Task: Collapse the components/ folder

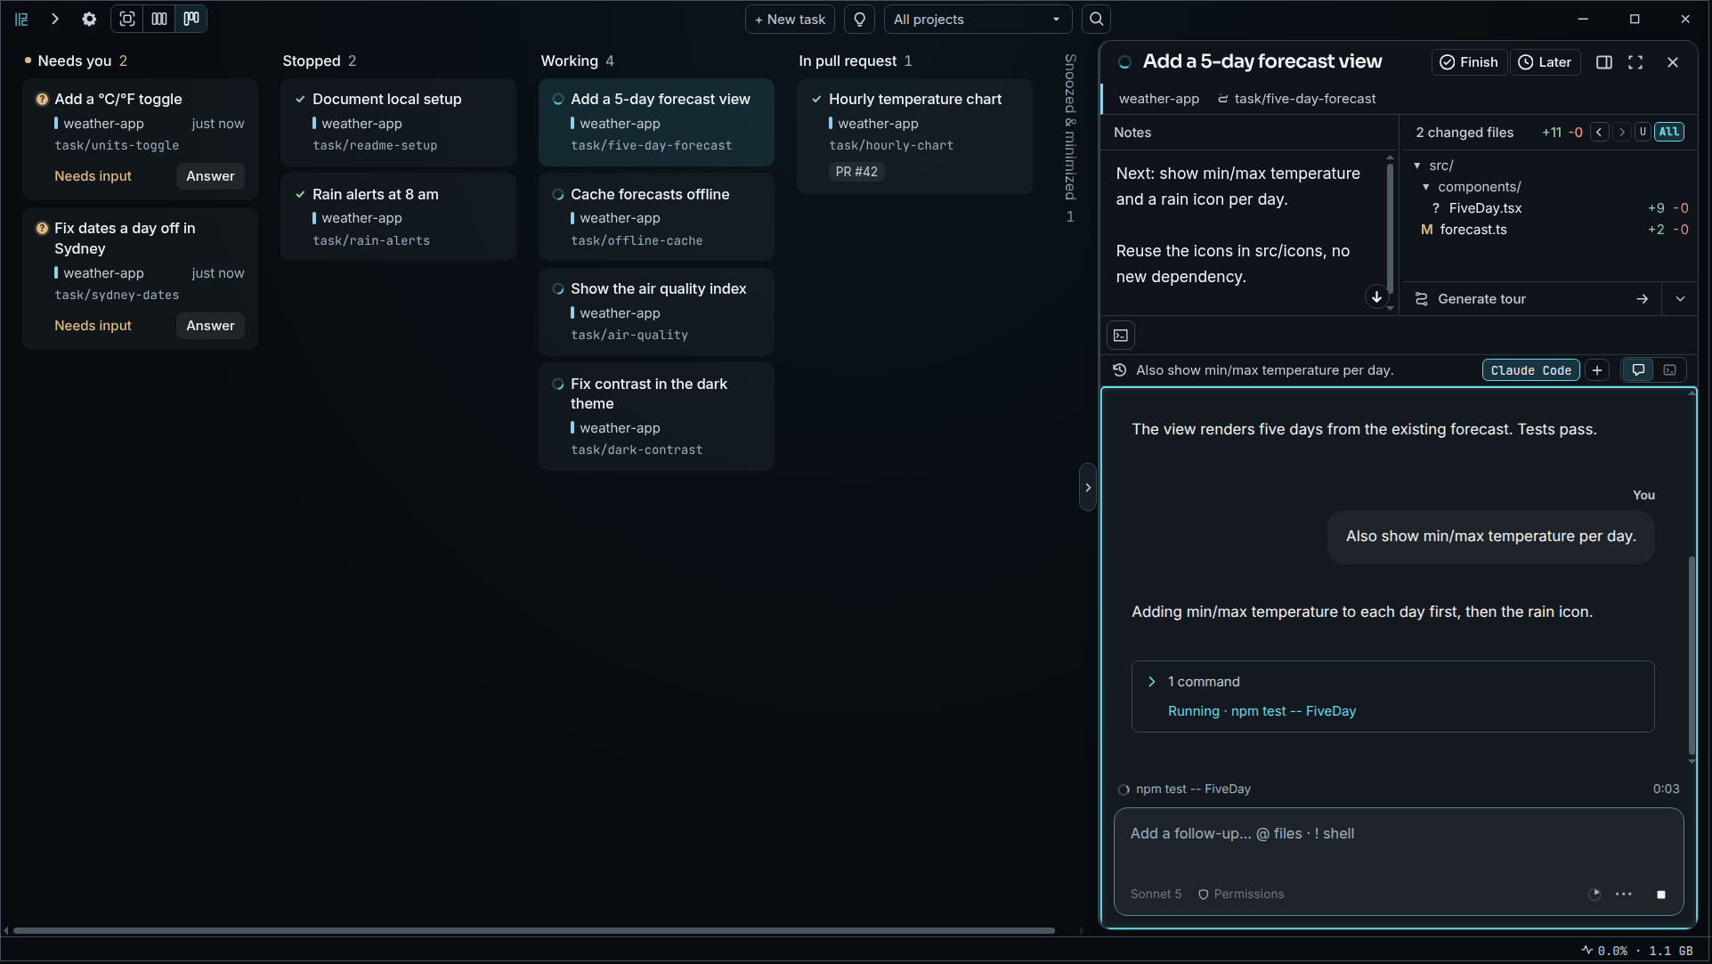Action: [x=1426, y=187]
